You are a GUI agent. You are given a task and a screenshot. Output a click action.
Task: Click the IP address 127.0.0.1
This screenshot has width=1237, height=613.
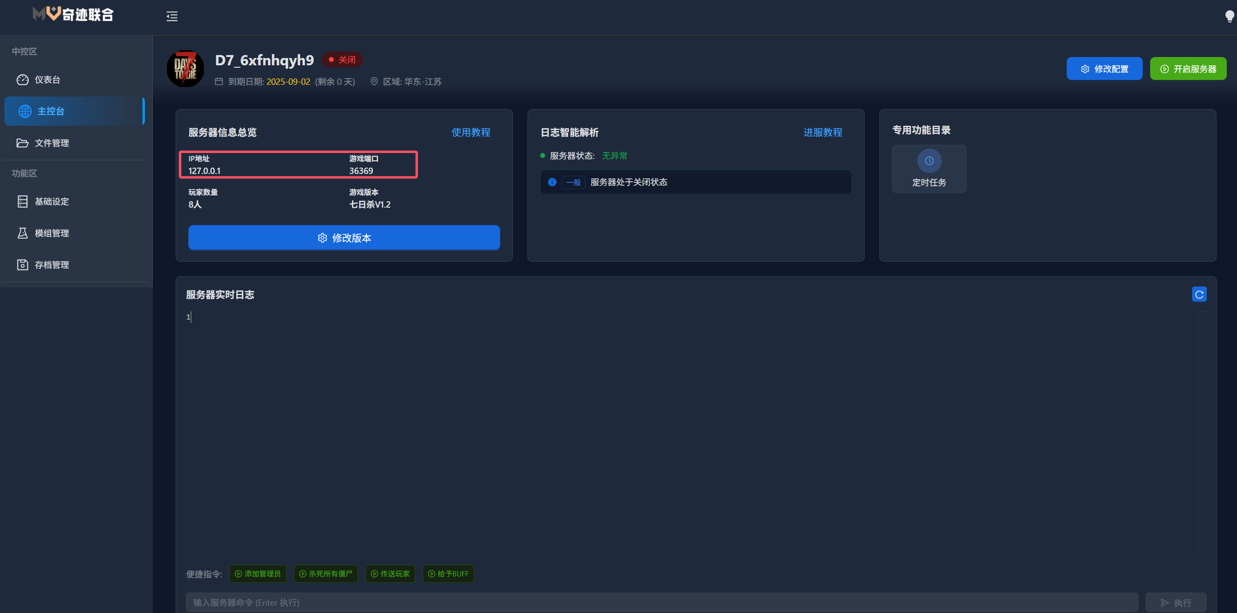coord(204,171)
